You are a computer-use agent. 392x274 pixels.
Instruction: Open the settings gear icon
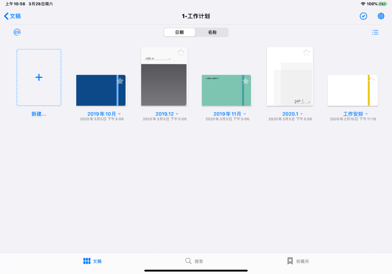point(381,16)
